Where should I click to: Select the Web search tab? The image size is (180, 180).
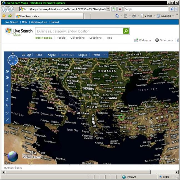click(109, 38)
